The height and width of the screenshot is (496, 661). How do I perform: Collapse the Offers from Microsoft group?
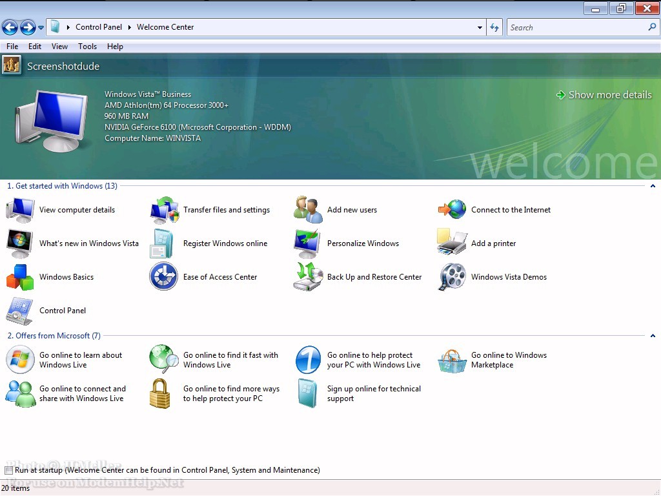pyautogui.click(x=653, y=336)
